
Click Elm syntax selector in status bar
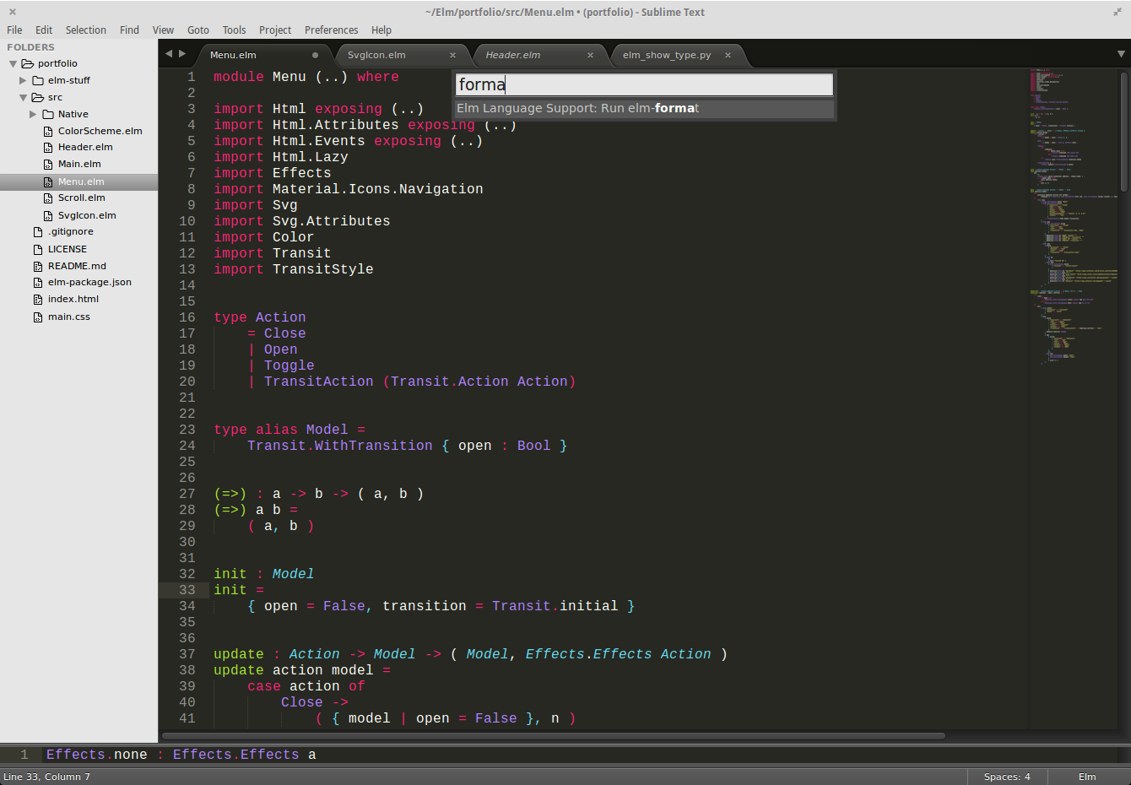tap(1087, 777)
